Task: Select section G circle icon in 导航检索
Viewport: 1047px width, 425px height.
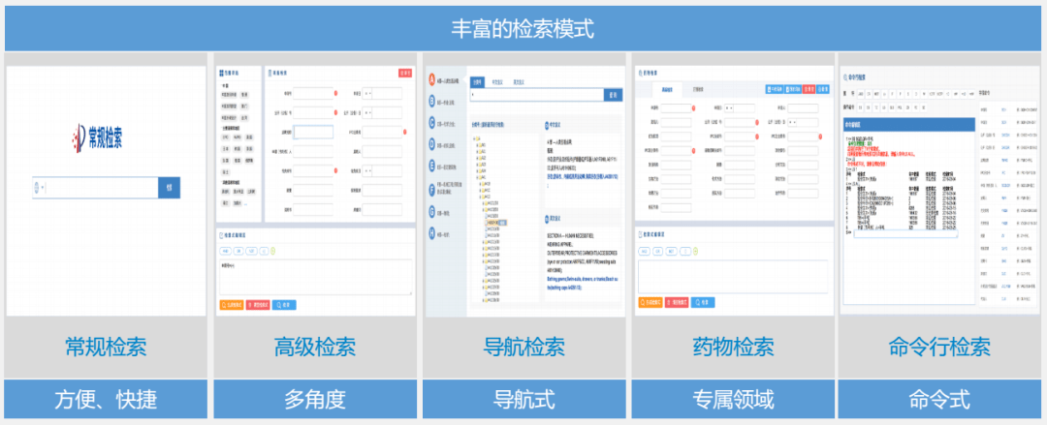Action: pos(432,212)
